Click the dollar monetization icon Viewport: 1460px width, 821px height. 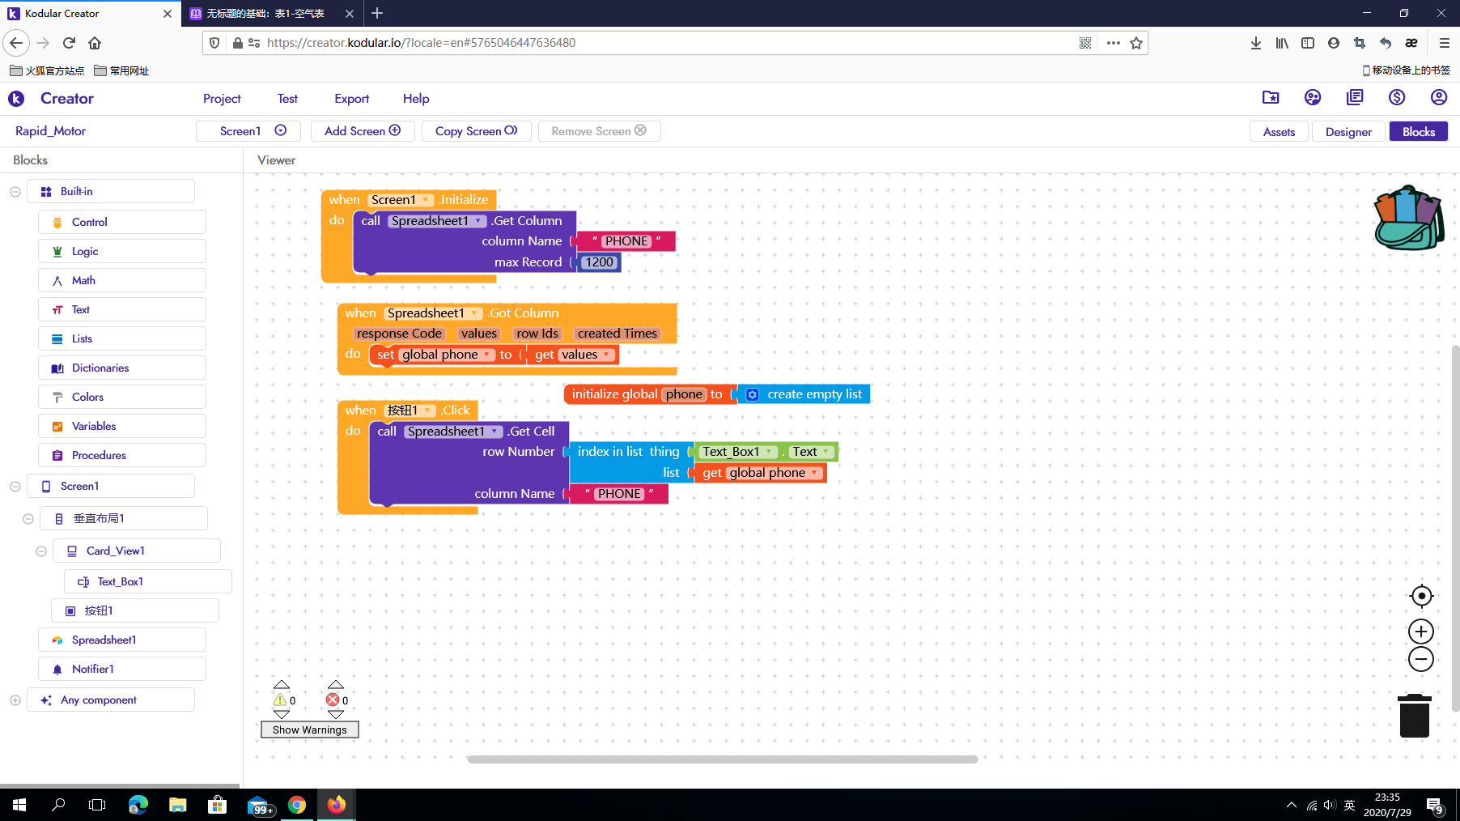pyautogui.click(x=1397, y=97)
